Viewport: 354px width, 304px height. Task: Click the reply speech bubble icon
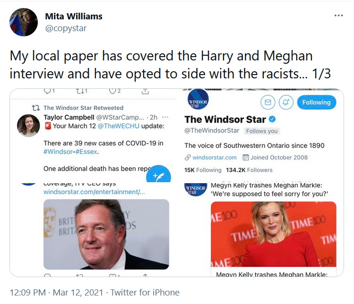(x=47, y=91)
